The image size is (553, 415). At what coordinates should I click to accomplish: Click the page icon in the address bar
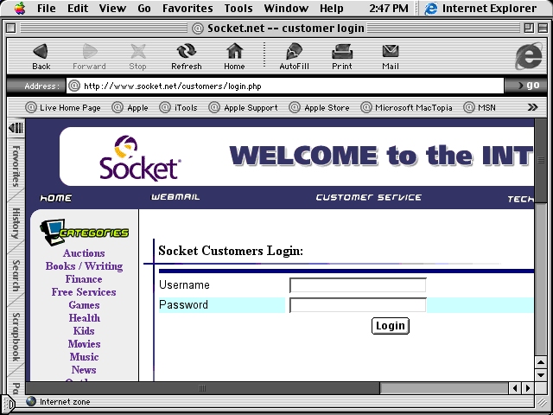click(74, 86)
